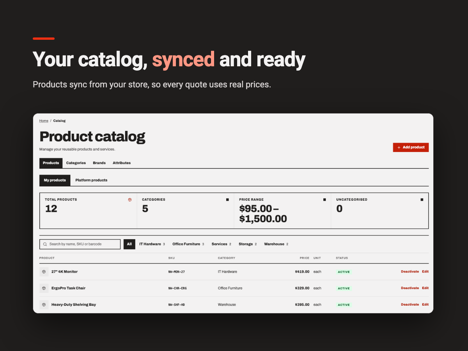Click the square icon in Uncategorised card
Image resolution: width=468 pixels, height=351 pixels.
pos(422,200)
